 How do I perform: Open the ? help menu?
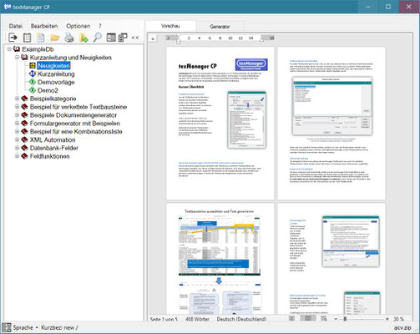(x=100, y=26)
